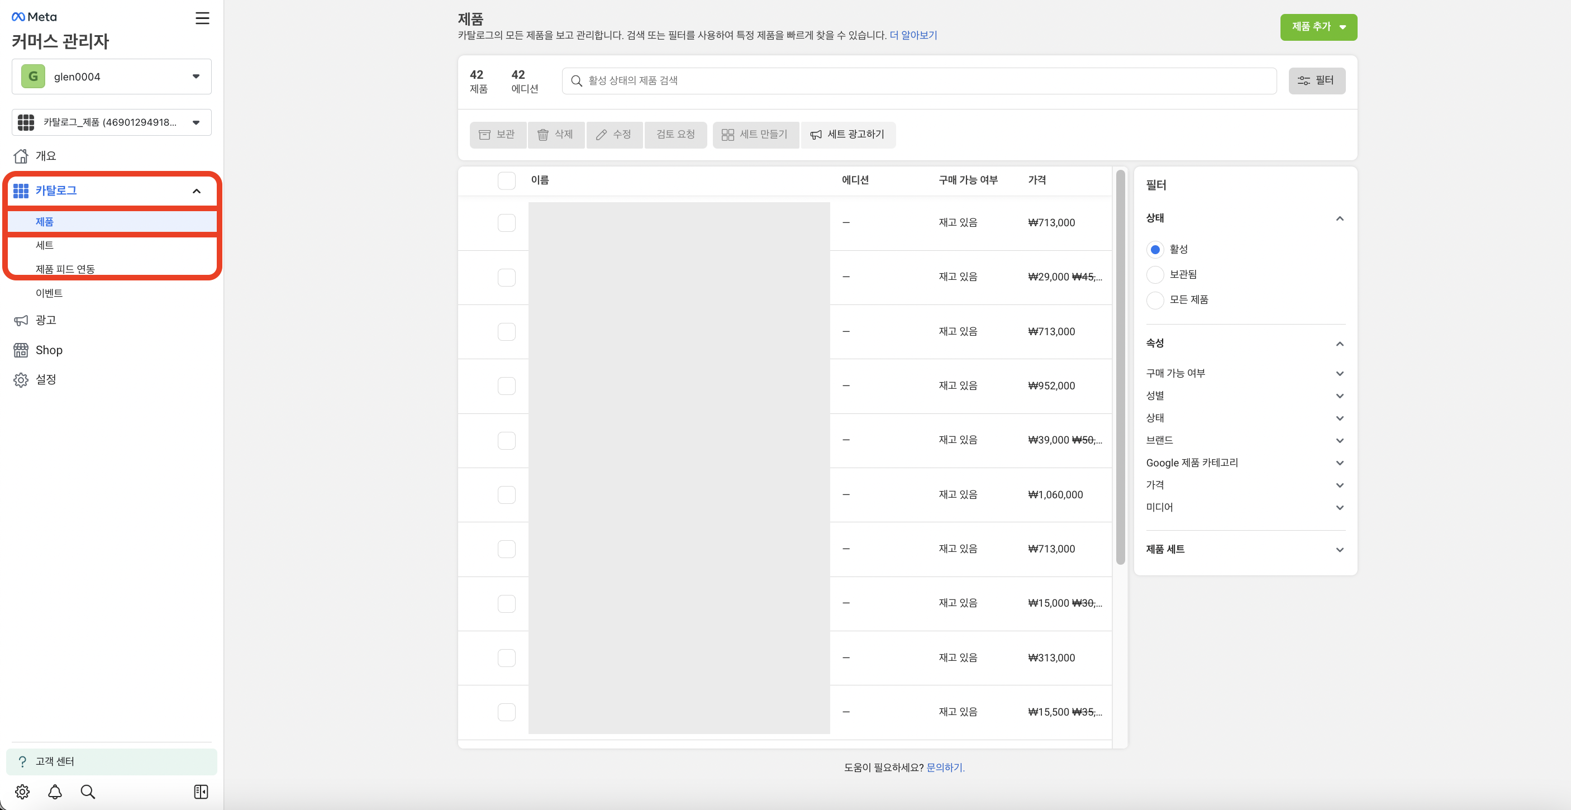Click the notification bell icon
Screen dimensions: 1571x810
click(x=55, y=792)
